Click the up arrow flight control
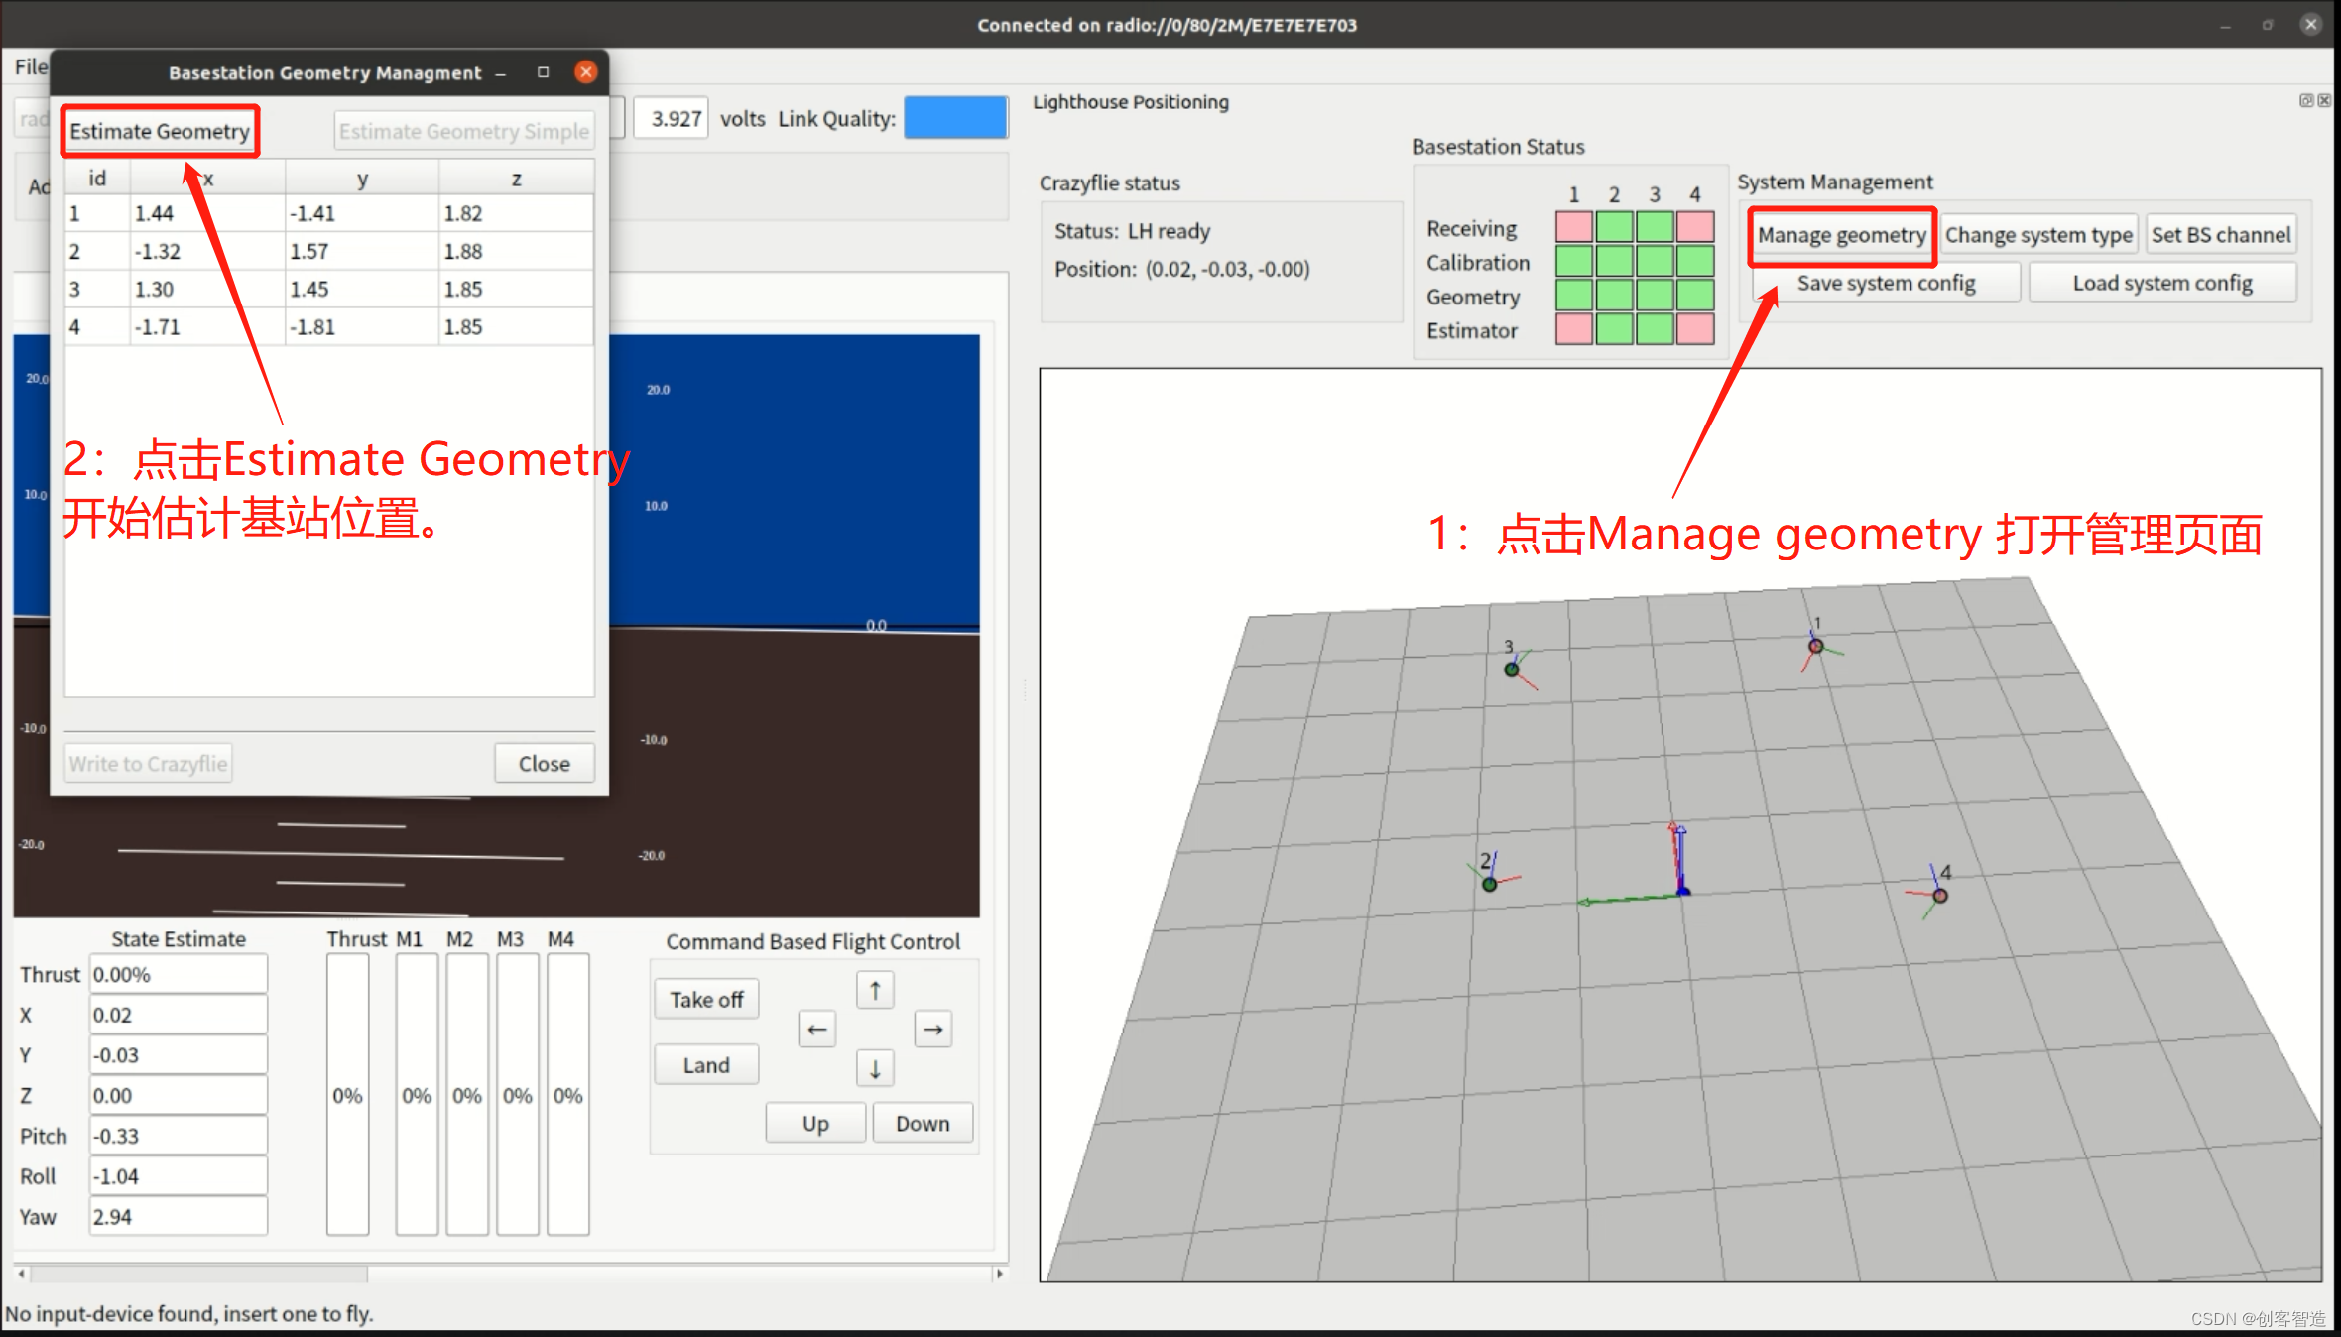 [x=874, y=989]
